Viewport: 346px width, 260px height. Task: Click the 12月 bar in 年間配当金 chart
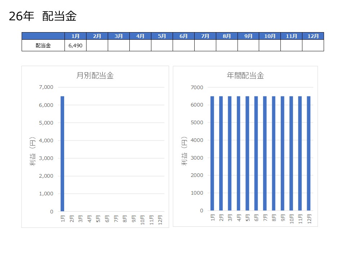pos(309,153)
